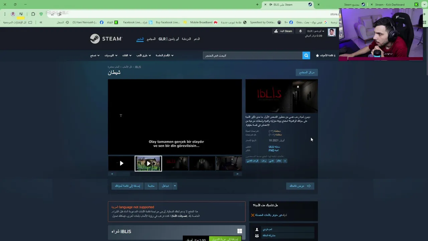Click the green Add to Cart button
428x241 pixels.
pyautogui.click(x=225, y=239)
